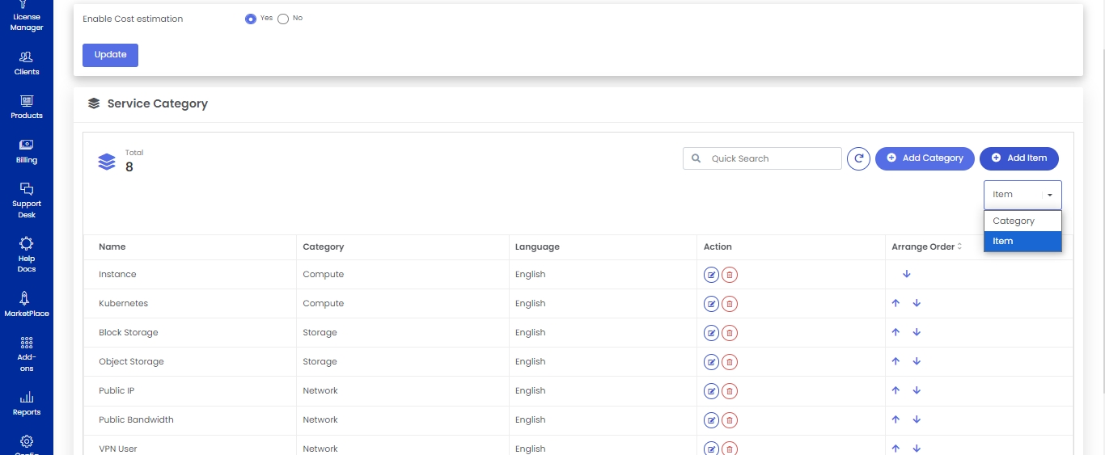Click the Update button
Image resolution: width=1105 pixels, height=455 pixels.
(x=110, y=55)
